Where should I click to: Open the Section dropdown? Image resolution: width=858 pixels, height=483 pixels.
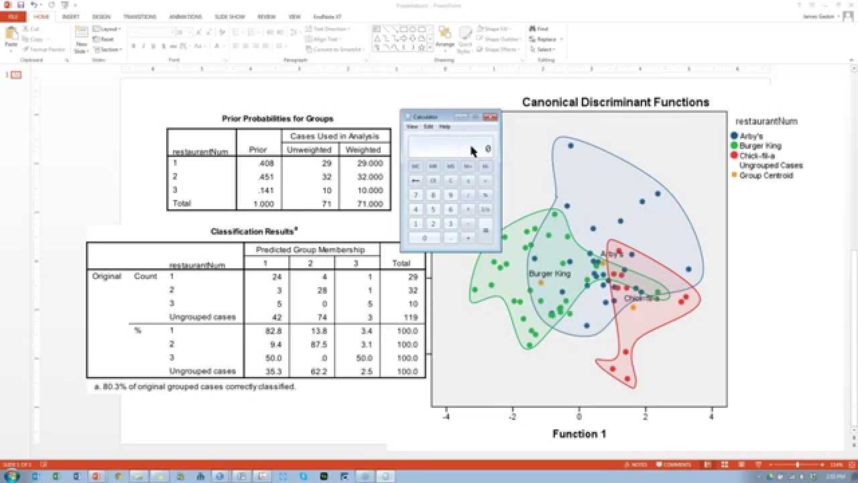107,49
